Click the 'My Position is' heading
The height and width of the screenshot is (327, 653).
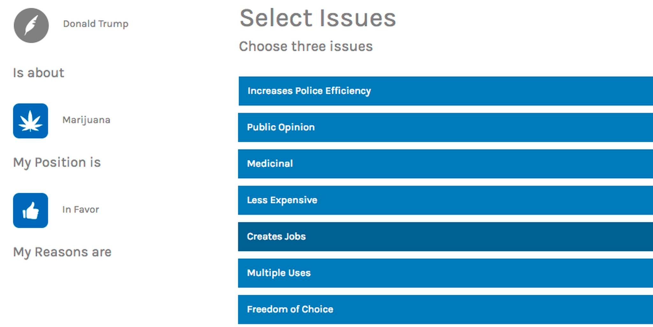(x=57, y=162)
